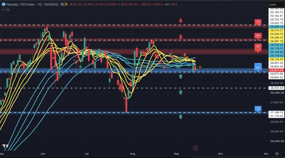Click the volume reading Vol 1.04 B

[x=171, y=4]
